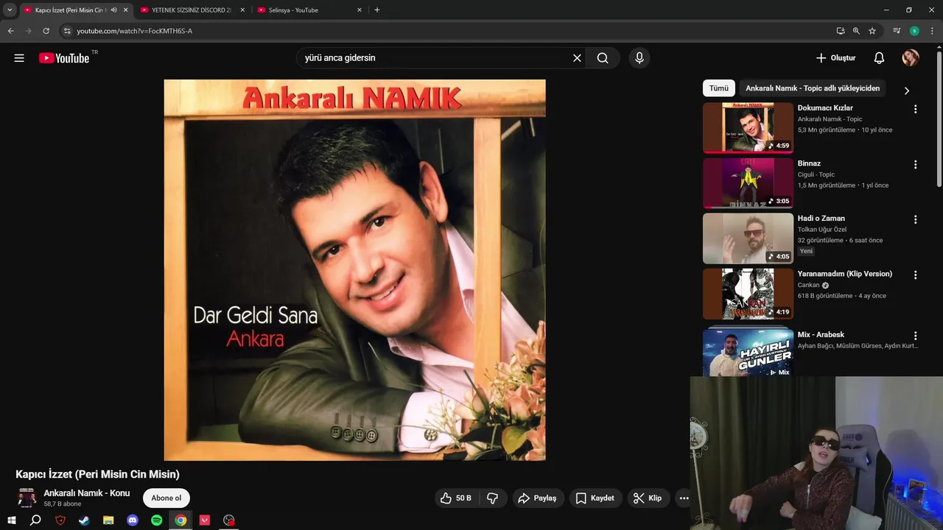The image size is (943, 530).
Task: Save the video with Kaydet
Action: (x=595, y=498)
